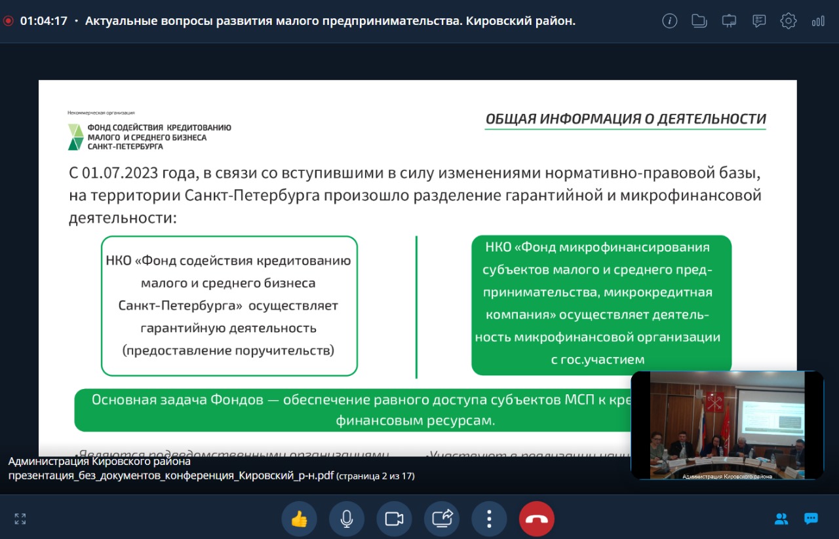Viewport: 839px width, 539px height.
Task: Open the polls and questions icon
Action: coord(759,21)
